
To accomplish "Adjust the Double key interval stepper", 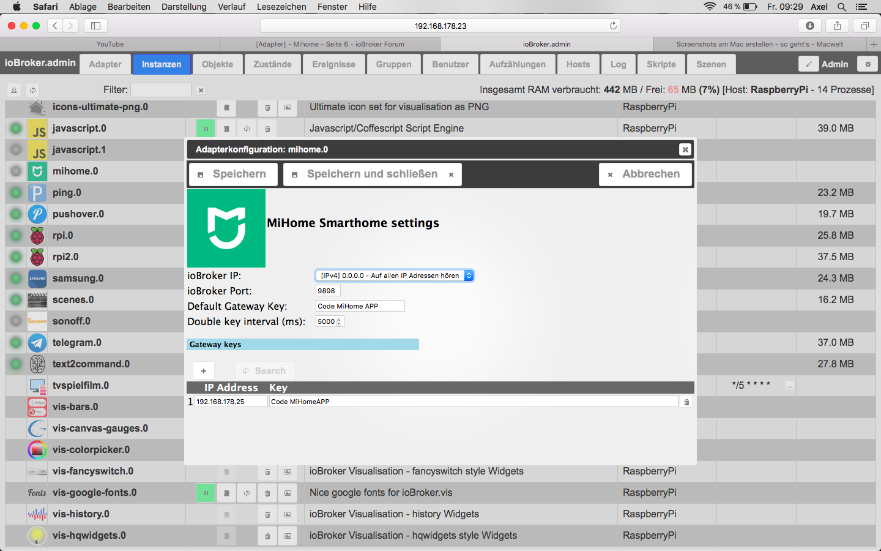I will 339,321.
